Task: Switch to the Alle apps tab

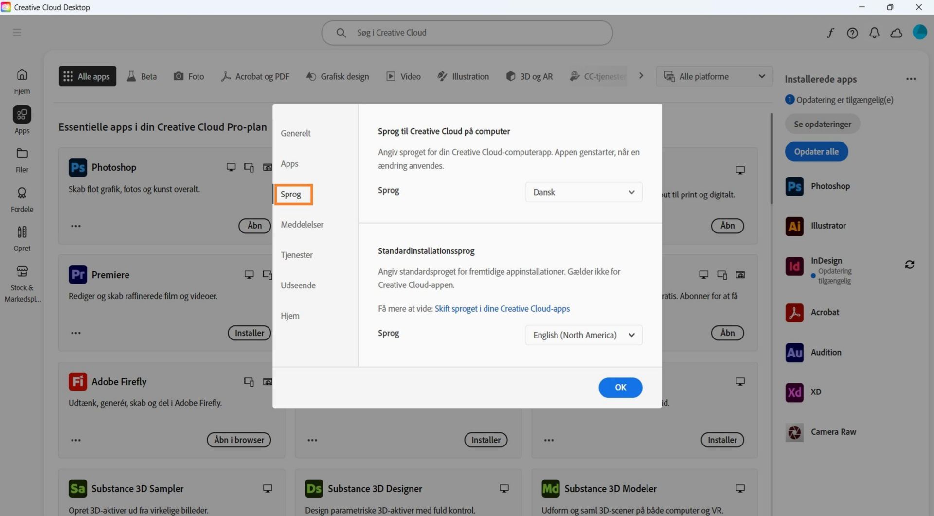Action: coord(88,76)
